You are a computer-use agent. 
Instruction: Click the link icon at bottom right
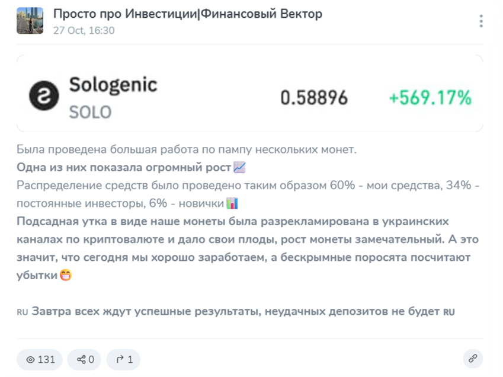(472, 359)
